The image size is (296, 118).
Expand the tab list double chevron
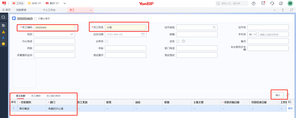[x=275, y=10]
